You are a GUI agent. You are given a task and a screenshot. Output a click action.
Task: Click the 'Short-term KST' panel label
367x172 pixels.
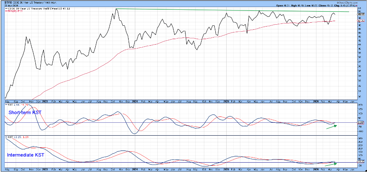(25, 113)
